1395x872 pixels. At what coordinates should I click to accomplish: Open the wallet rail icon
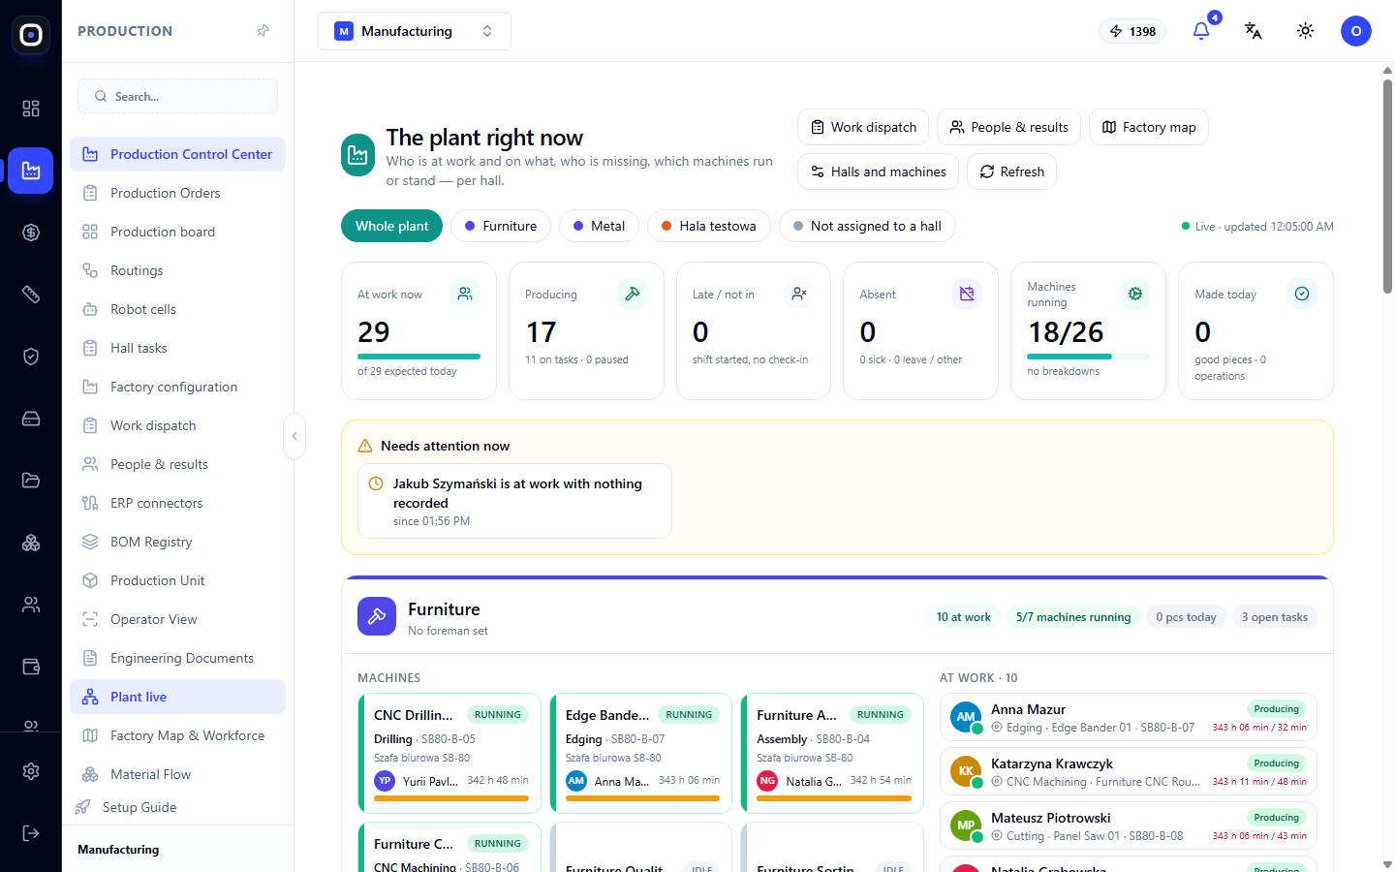[31, 667]
